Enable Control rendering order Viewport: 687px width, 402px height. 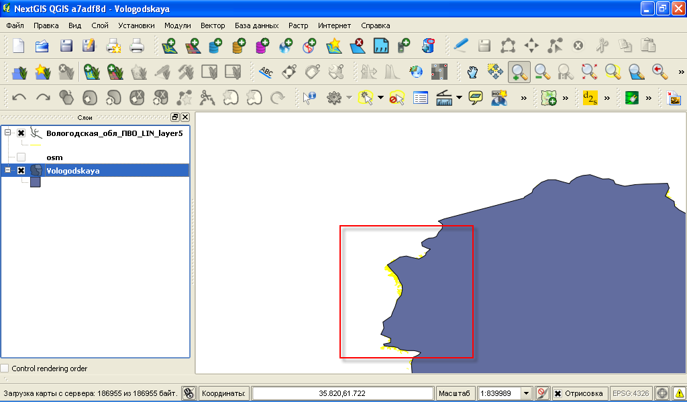[5, 368]
